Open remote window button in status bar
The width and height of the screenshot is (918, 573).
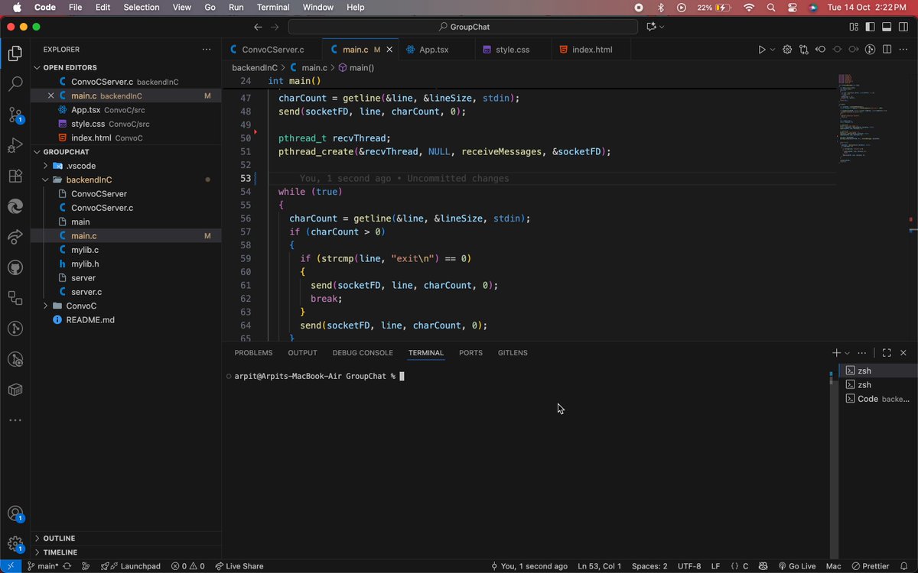tap(11, 566)
